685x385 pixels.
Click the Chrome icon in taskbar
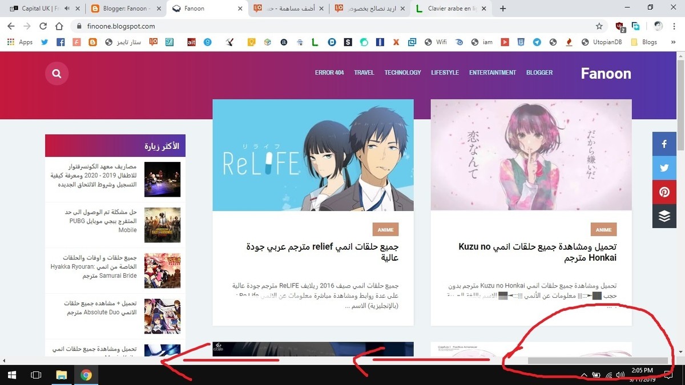[86, 375]
